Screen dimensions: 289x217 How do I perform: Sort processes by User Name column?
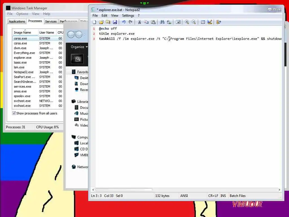click(47, 32)
